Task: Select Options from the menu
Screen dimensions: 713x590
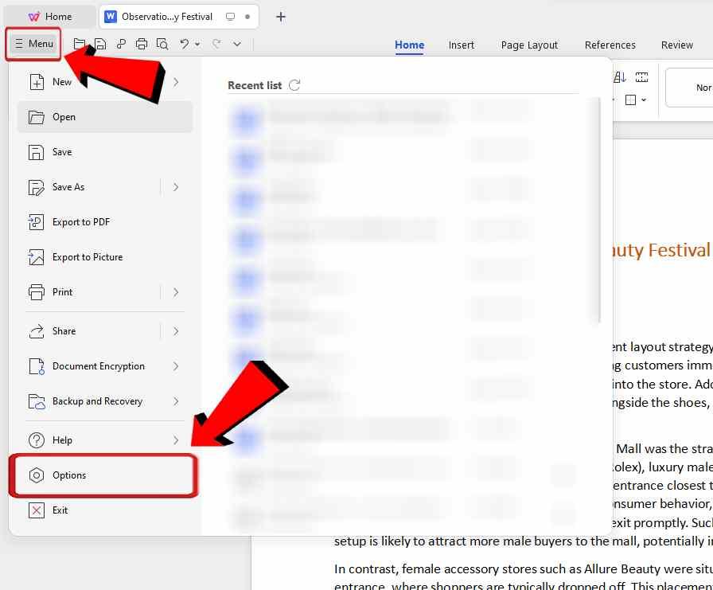Action: click(69, 475)
